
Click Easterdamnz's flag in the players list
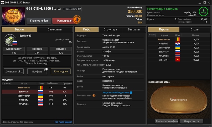[178, 39]
